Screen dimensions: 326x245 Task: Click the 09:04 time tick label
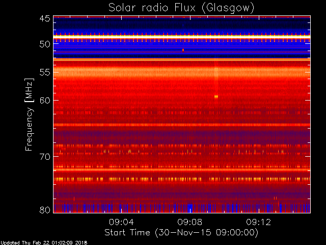121,222
